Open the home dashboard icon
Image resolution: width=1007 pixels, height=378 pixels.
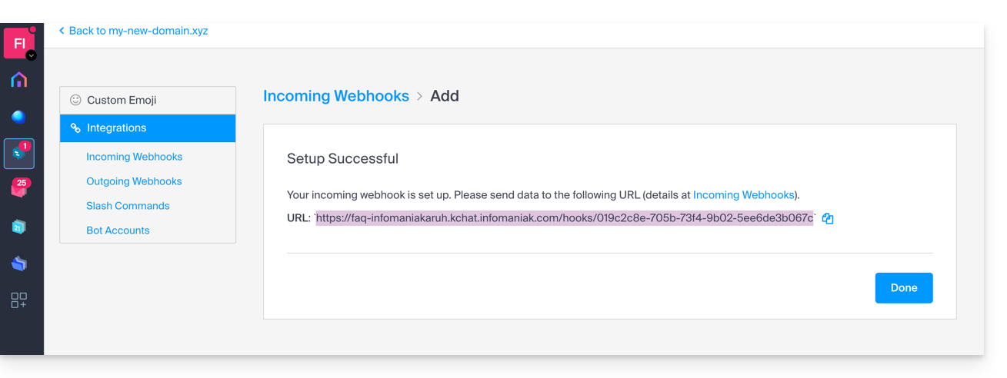tap(19, 80)
